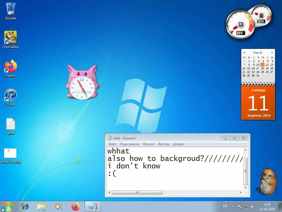The image size is (282, 212).
Task: Launch Windows Media Player from taskbar
Action: coord(58,206)
